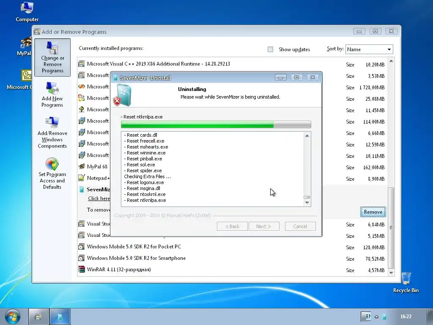Click the Cancel button in SevenMizer Uninstall

300,226
